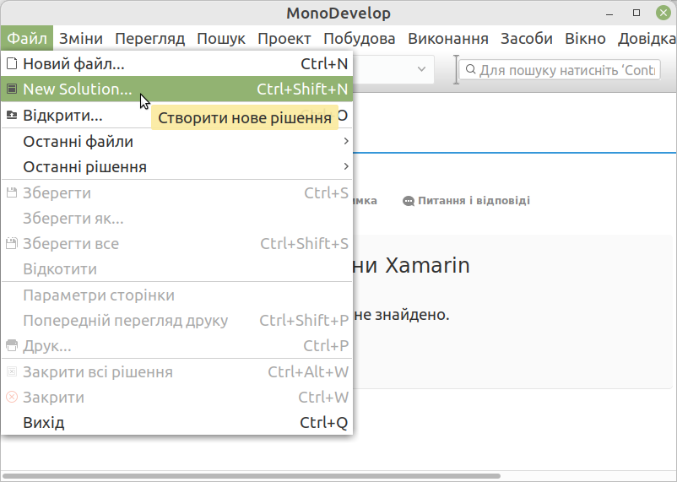Choose Новий файл... menu entry

177,63
